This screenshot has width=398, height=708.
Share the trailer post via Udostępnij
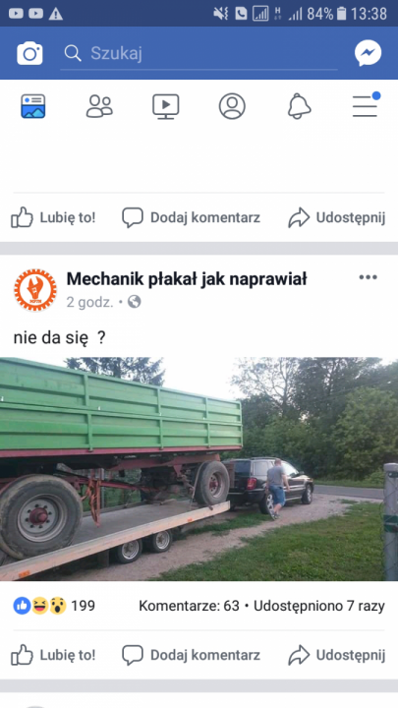coord(337,655)
